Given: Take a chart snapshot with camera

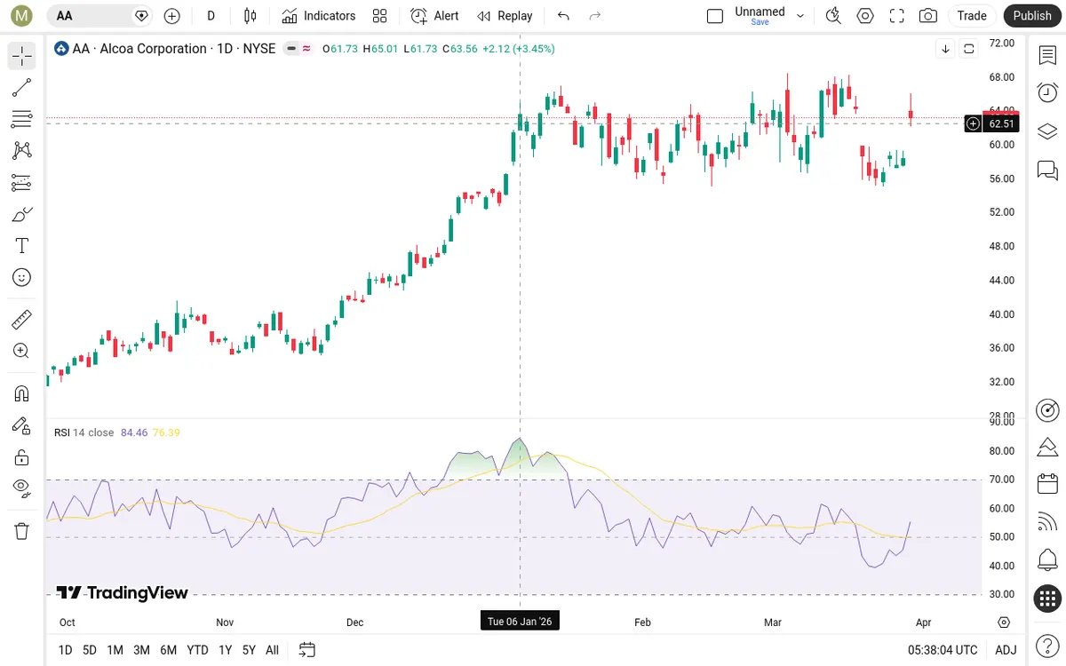Looking at the screenshot, I should pos(928,15).
